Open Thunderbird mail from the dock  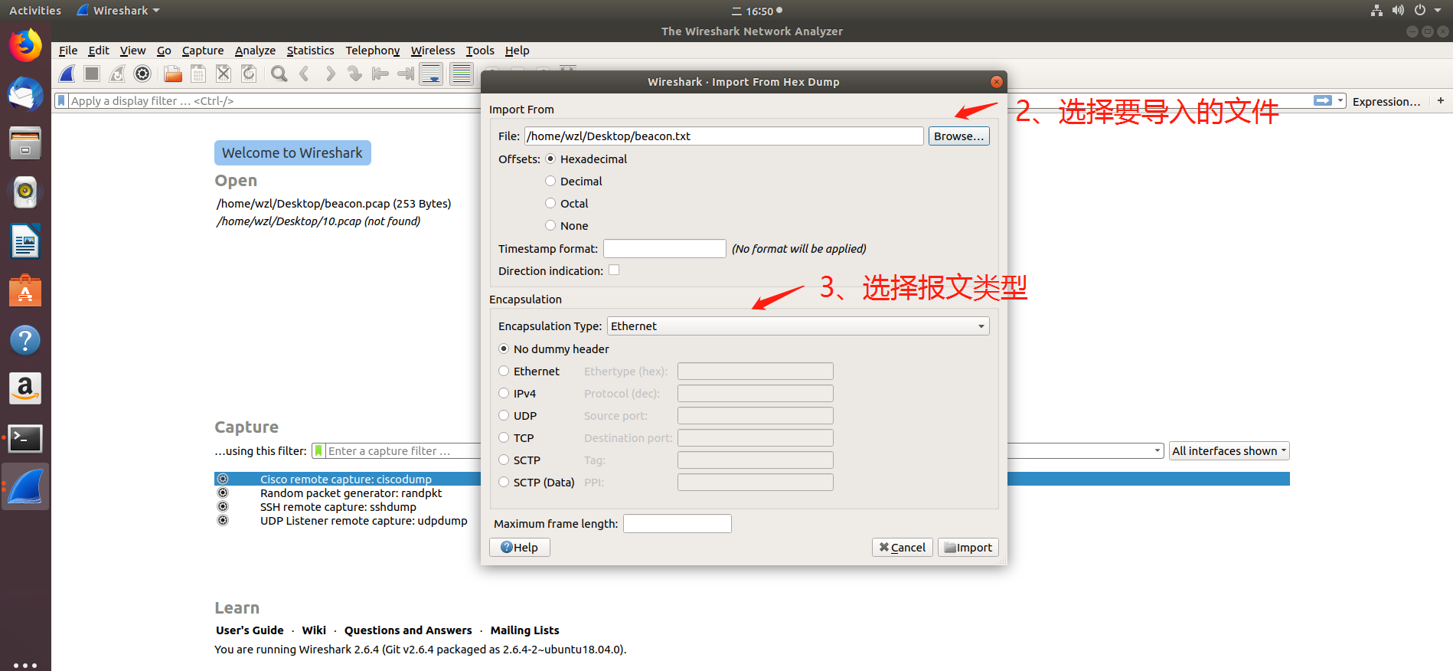[x=25, y=94]
